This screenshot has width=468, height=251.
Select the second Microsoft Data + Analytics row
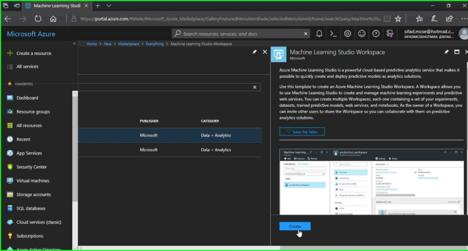pyautogui.click(x=170, y=150)
